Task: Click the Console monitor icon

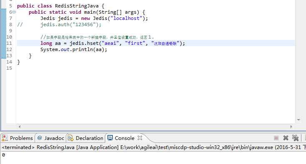Action: coord(110,138)
